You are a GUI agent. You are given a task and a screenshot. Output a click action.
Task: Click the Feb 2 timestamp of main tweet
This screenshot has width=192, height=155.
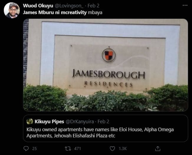pos(93,6)
